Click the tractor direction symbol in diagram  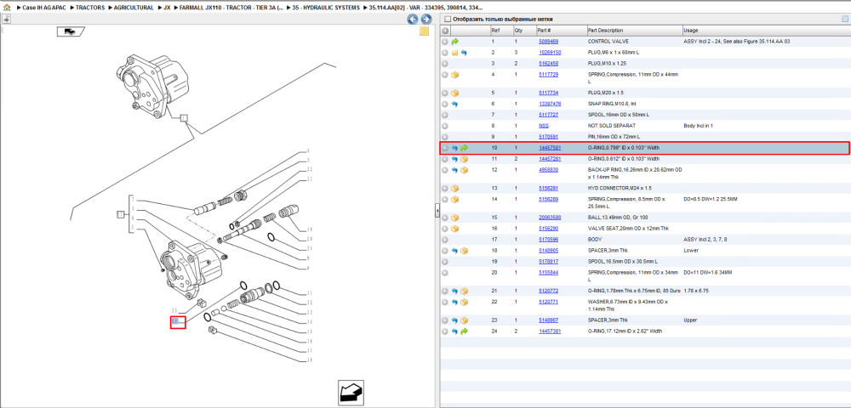click(71, 32)
